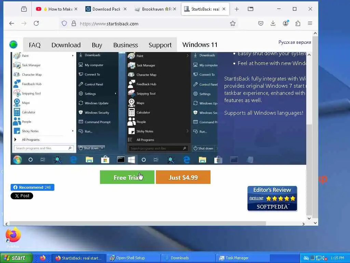Image resolution: width=350 pixels, height=263 pixels.
Task: Open a new tab with plus button
Action: coord(237,9)
